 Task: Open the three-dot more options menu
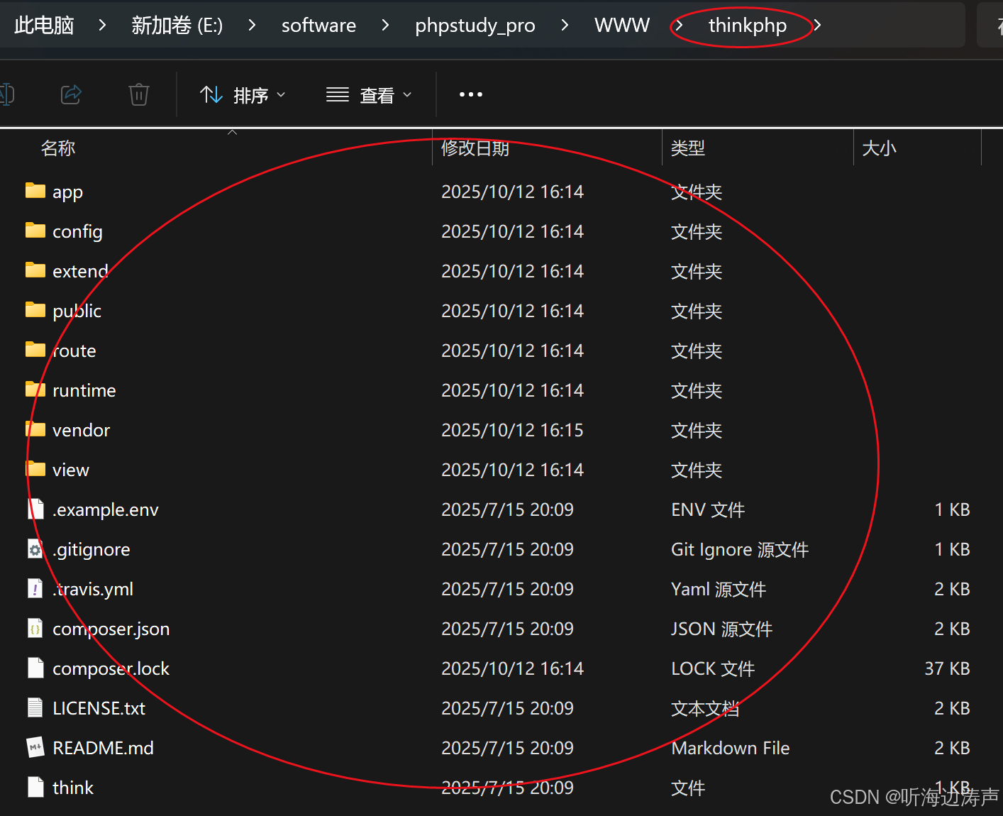(471, 94)
